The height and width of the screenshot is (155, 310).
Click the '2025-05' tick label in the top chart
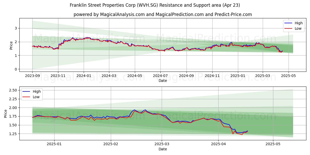pyautogui.click(x=288, y=76)
